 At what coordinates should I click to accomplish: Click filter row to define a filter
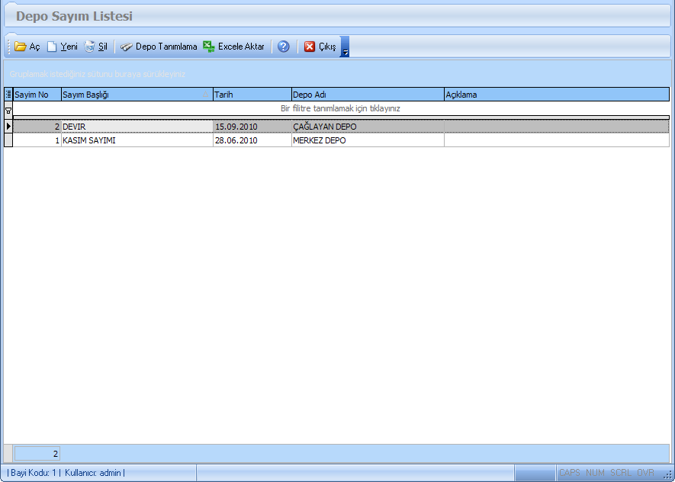(340, 108)
